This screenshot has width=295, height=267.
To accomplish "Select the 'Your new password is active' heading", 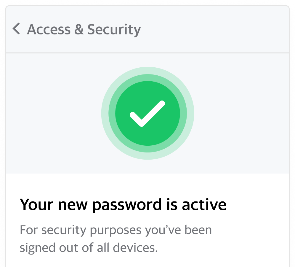I will (x=123, y=205).
